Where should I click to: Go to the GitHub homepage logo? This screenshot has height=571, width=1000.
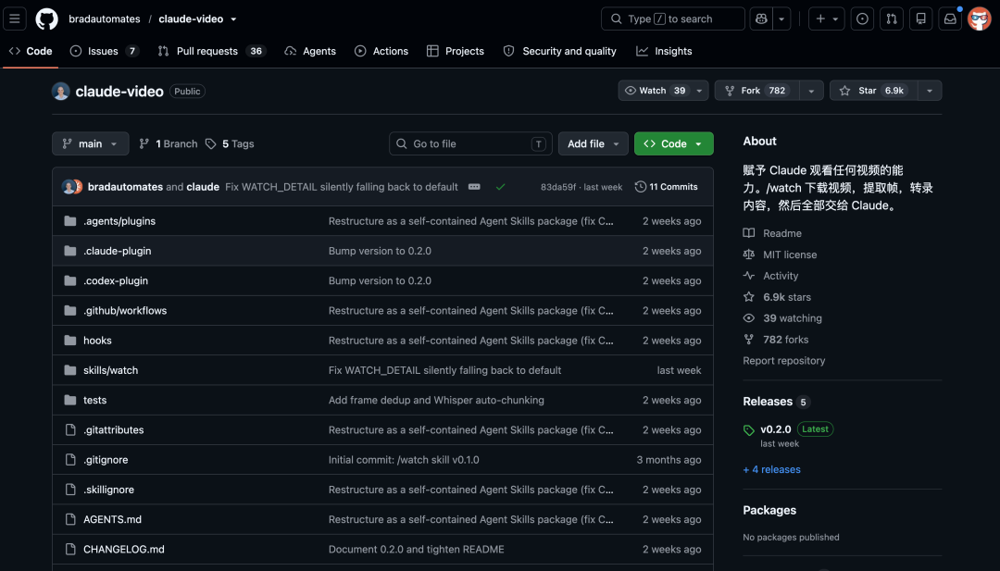click(x=46, y=19)
